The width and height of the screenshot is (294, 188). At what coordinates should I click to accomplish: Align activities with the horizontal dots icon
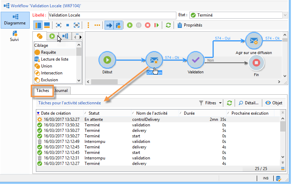[97, 25]
